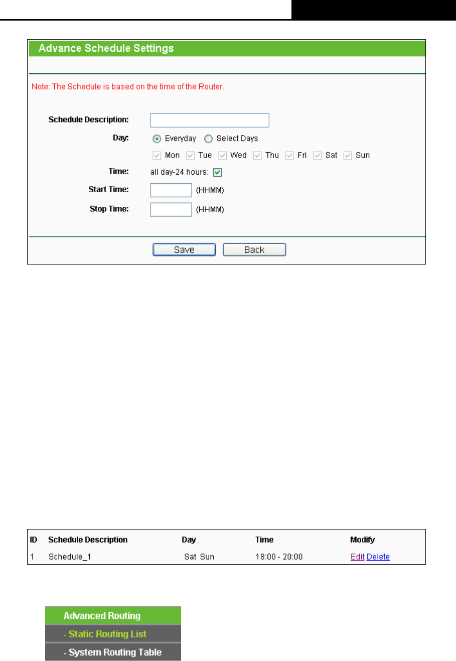The height and width of the screenshot is (661, 456).
Task: Click the Modify column header
Action: (x=363, y=540)
